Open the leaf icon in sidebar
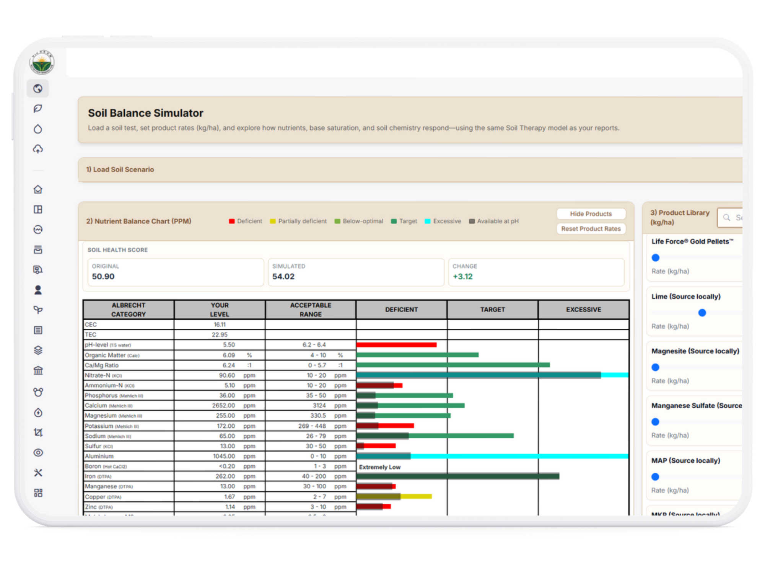The height and width of the screenshot is (574, 765). tap(38, 109)
